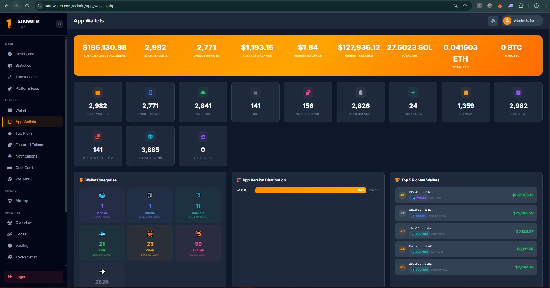Click the Logout button
This screenshot has width=550, height=288.
coord(34,277)
